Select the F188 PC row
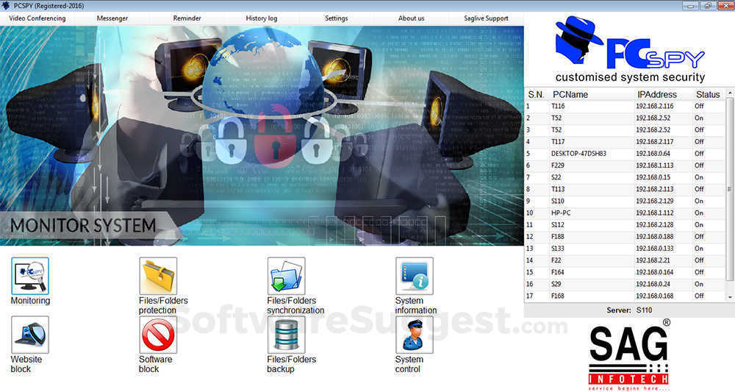 (x=625, y=236)
